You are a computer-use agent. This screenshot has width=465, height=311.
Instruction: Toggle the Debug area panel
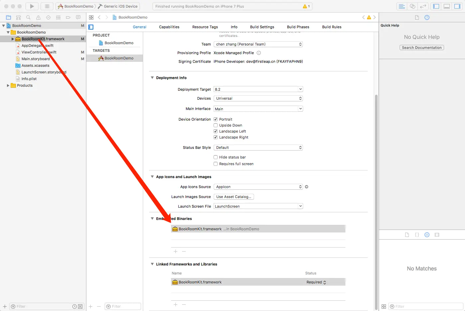click(x=447, y=6)
